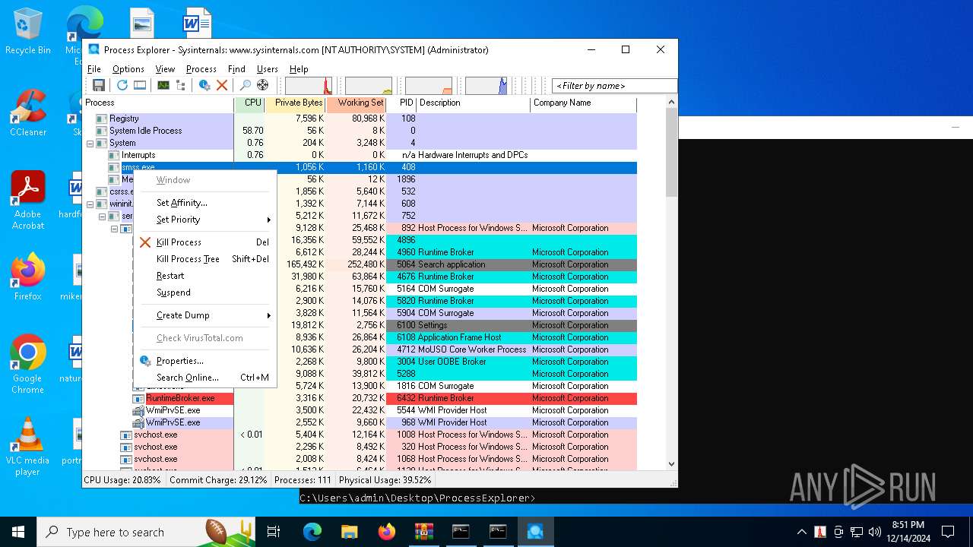
Task: Click the red X Kill Process toolbar icon
Action: pyautogui.click(x=222, y=85)
